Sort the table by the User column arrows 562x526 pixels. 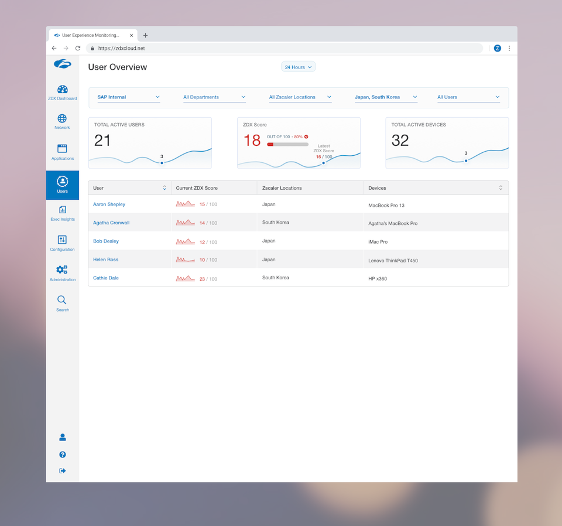(165, 188)
